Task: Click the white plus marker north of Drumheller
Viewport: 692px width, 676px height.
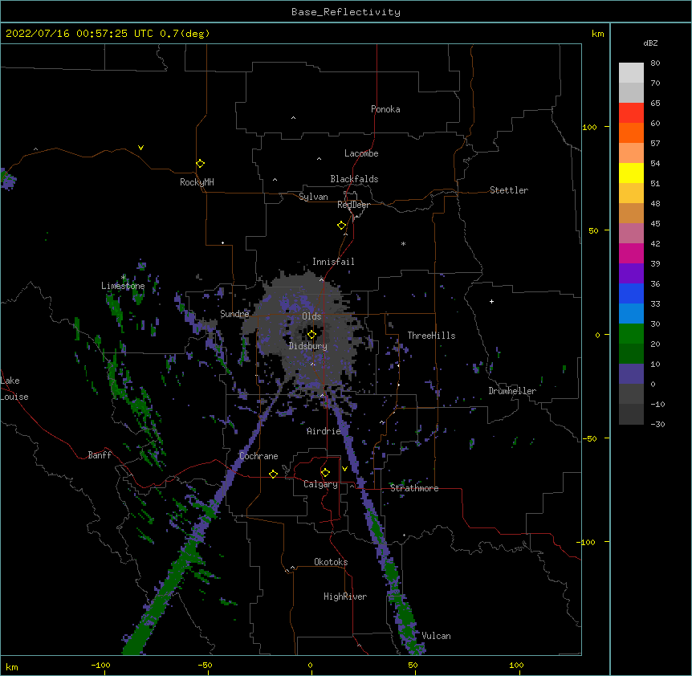Action: (491, 301)
